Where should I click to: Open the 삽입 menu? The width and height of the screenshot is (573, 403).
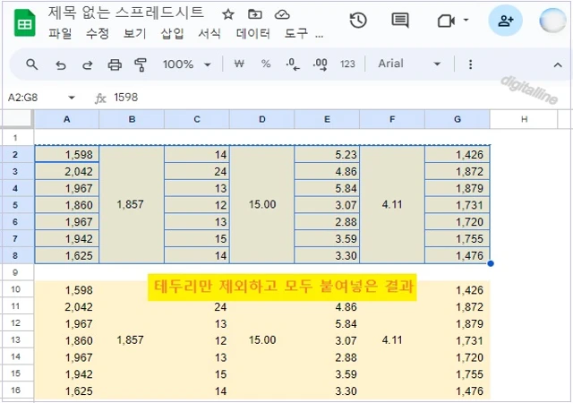[x=172, y=34]
